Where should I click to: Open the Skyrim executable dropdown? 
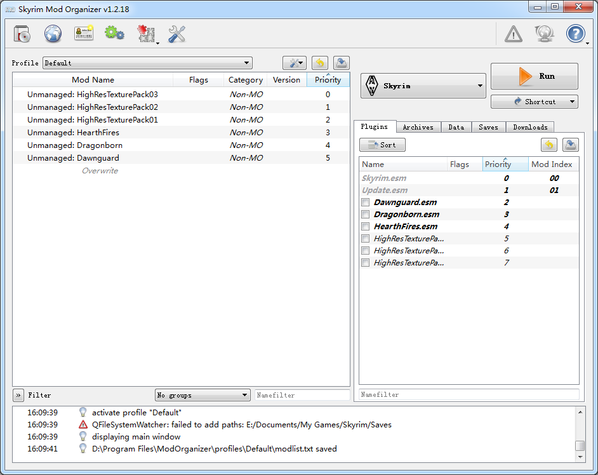[423, 86]
